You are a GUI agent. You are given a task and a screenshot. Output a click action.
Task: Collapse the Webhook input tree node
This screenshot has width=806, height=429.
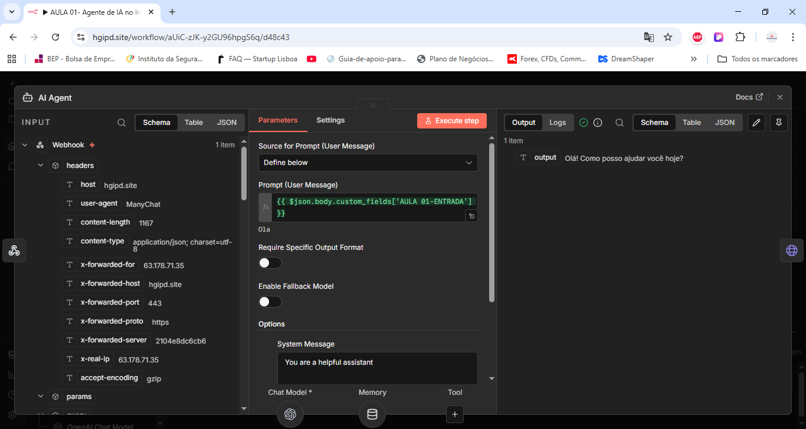[x=25, y=145]
